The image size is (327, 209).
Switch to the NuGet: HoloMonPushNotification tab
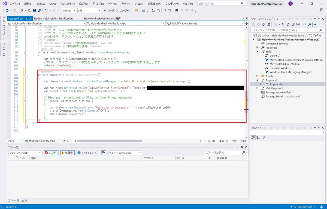pyautogui.click(x=53, y=19)
